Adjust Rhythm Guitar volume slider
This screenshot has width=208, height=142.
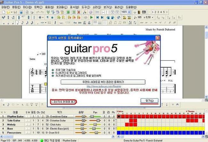coord(81,116)
